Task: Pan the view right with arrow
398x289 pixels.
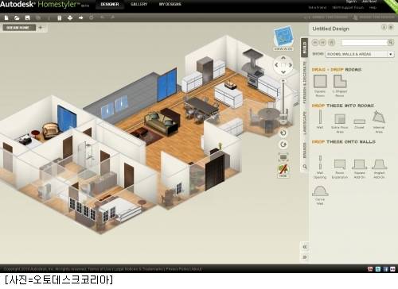Action: tap(291, 64)
